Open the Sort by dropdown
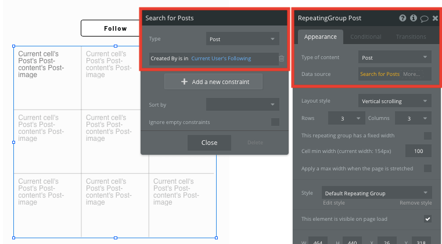This screenshot has width=442, height=244. tap(242, 104)
